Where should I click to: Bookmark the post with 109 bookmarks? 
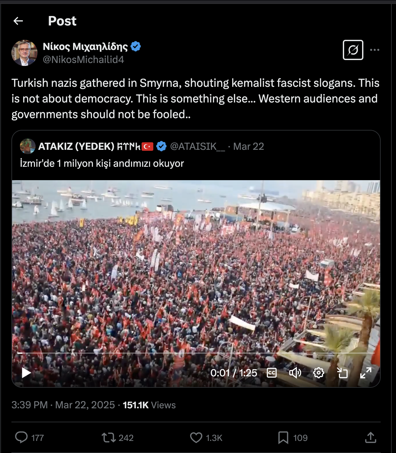click(x=283, y=438)
